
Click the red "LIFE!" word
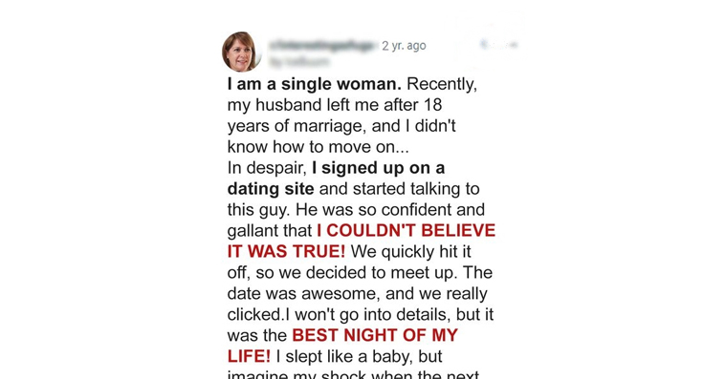[249, 356]
